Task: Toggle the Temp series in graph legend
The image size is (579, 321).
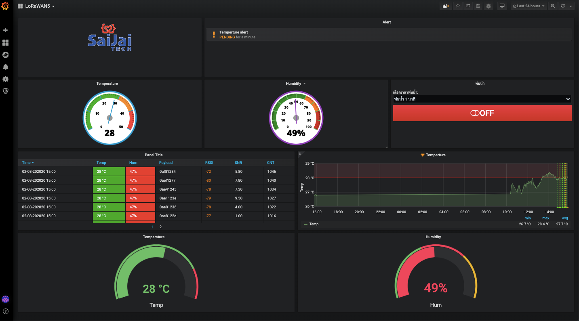Action: 314,224
